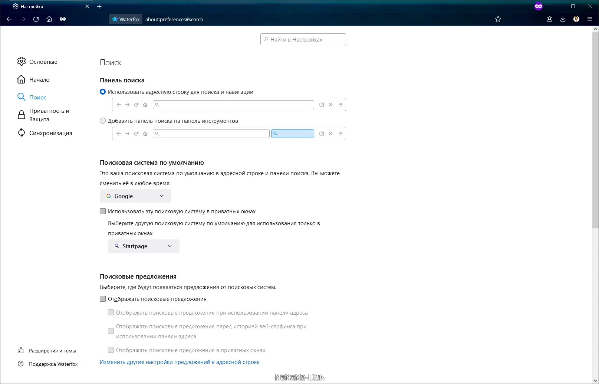
Task: Focus the 'Найти в Настройках' search field
Action: 303,39
